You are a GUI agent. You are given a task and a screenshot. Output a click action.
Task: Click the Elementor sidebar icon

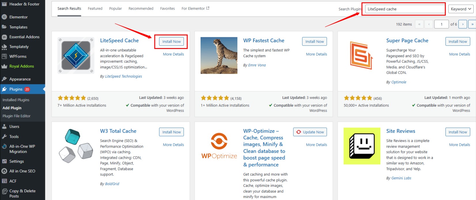[x=4, y=17]
